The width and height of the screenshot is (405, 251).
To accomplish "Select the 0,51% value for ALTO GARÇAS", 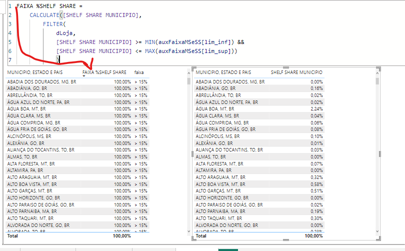I will (316, 191).
